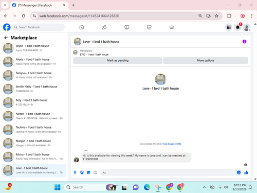Screen dimensions: 257x193
Task: Open Bely - 1 bed 1 bath house chat
Action: point(34,102)
